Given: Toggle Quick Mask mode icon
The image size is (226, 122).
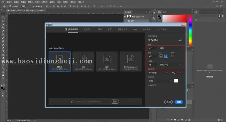Looking at the screenshot, I should (x=3, y=93).
